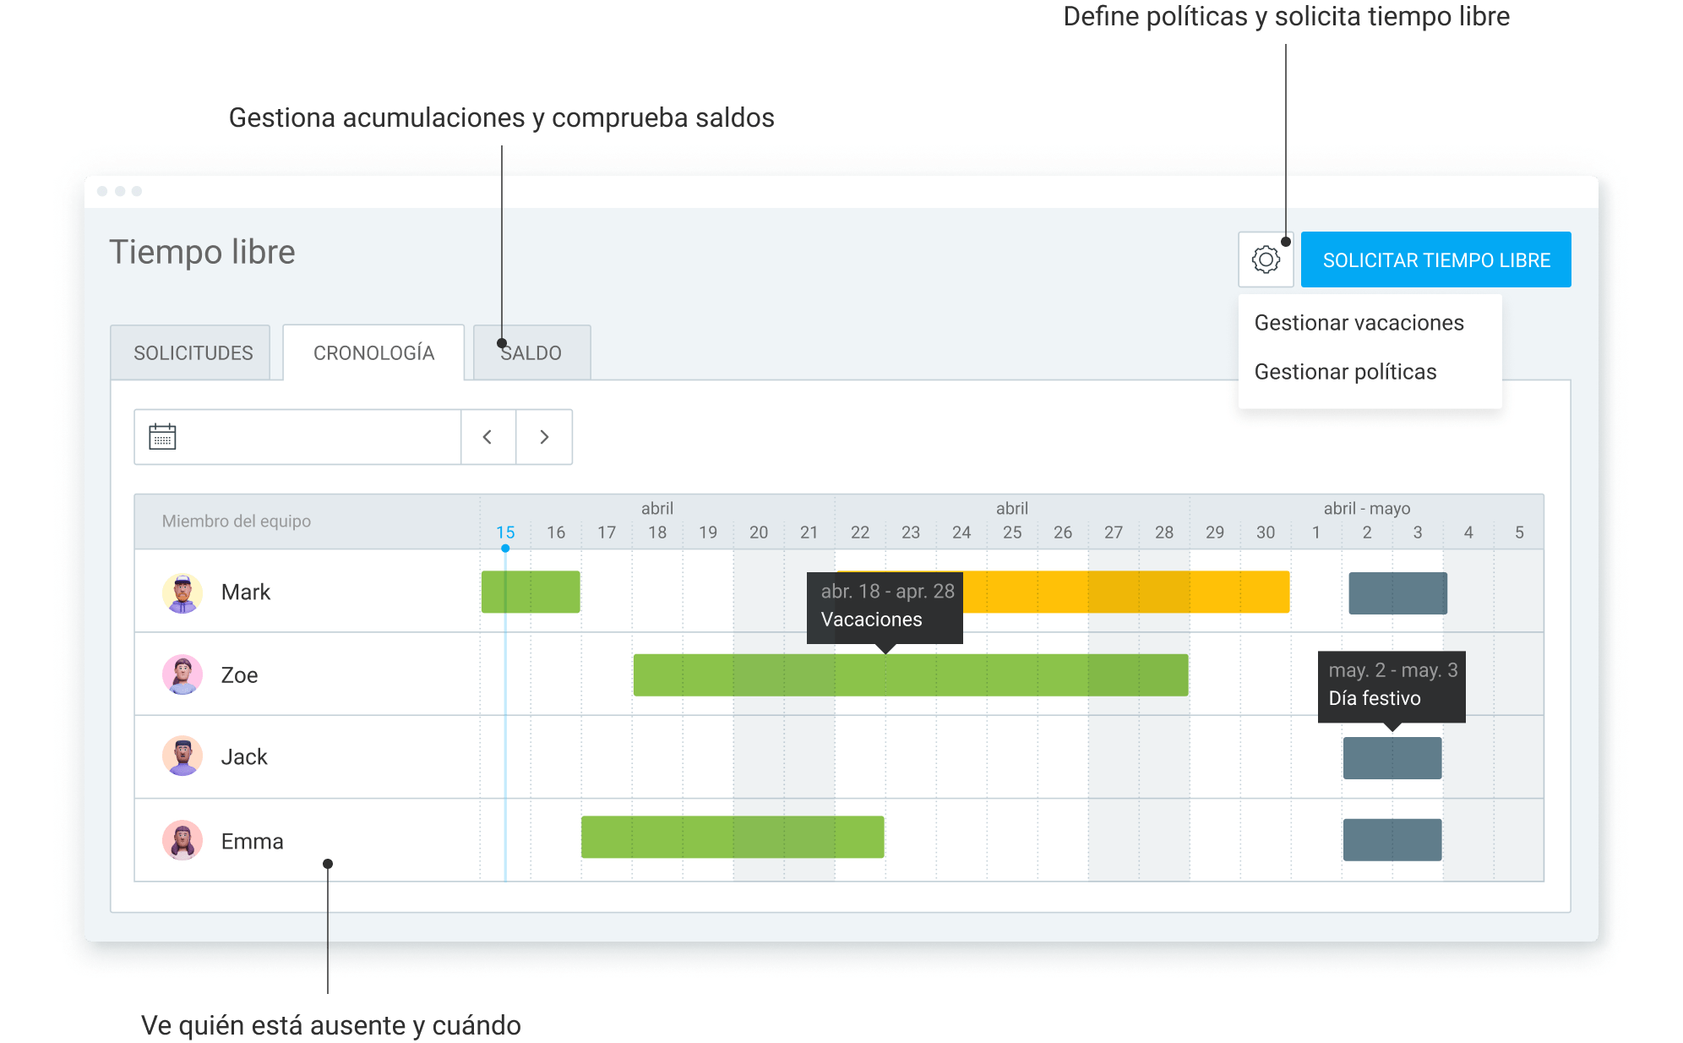Click Zoe's green vacation bar
This screenshot has width=1683, height=1043.
pos(911,675)
